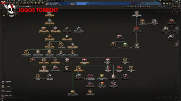Select the topmost left-branch focus icon
This screenshot has width=181, height=101.
tap(50, 13)
